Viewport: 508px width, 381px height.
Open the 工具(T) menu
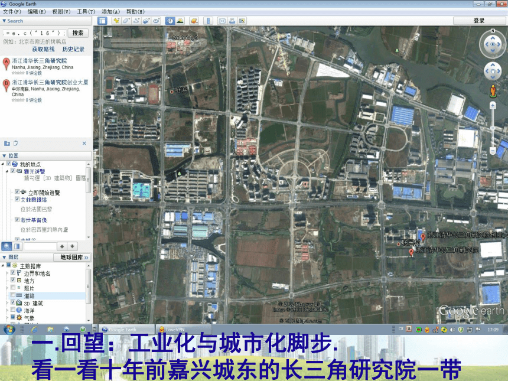point(86,12)
